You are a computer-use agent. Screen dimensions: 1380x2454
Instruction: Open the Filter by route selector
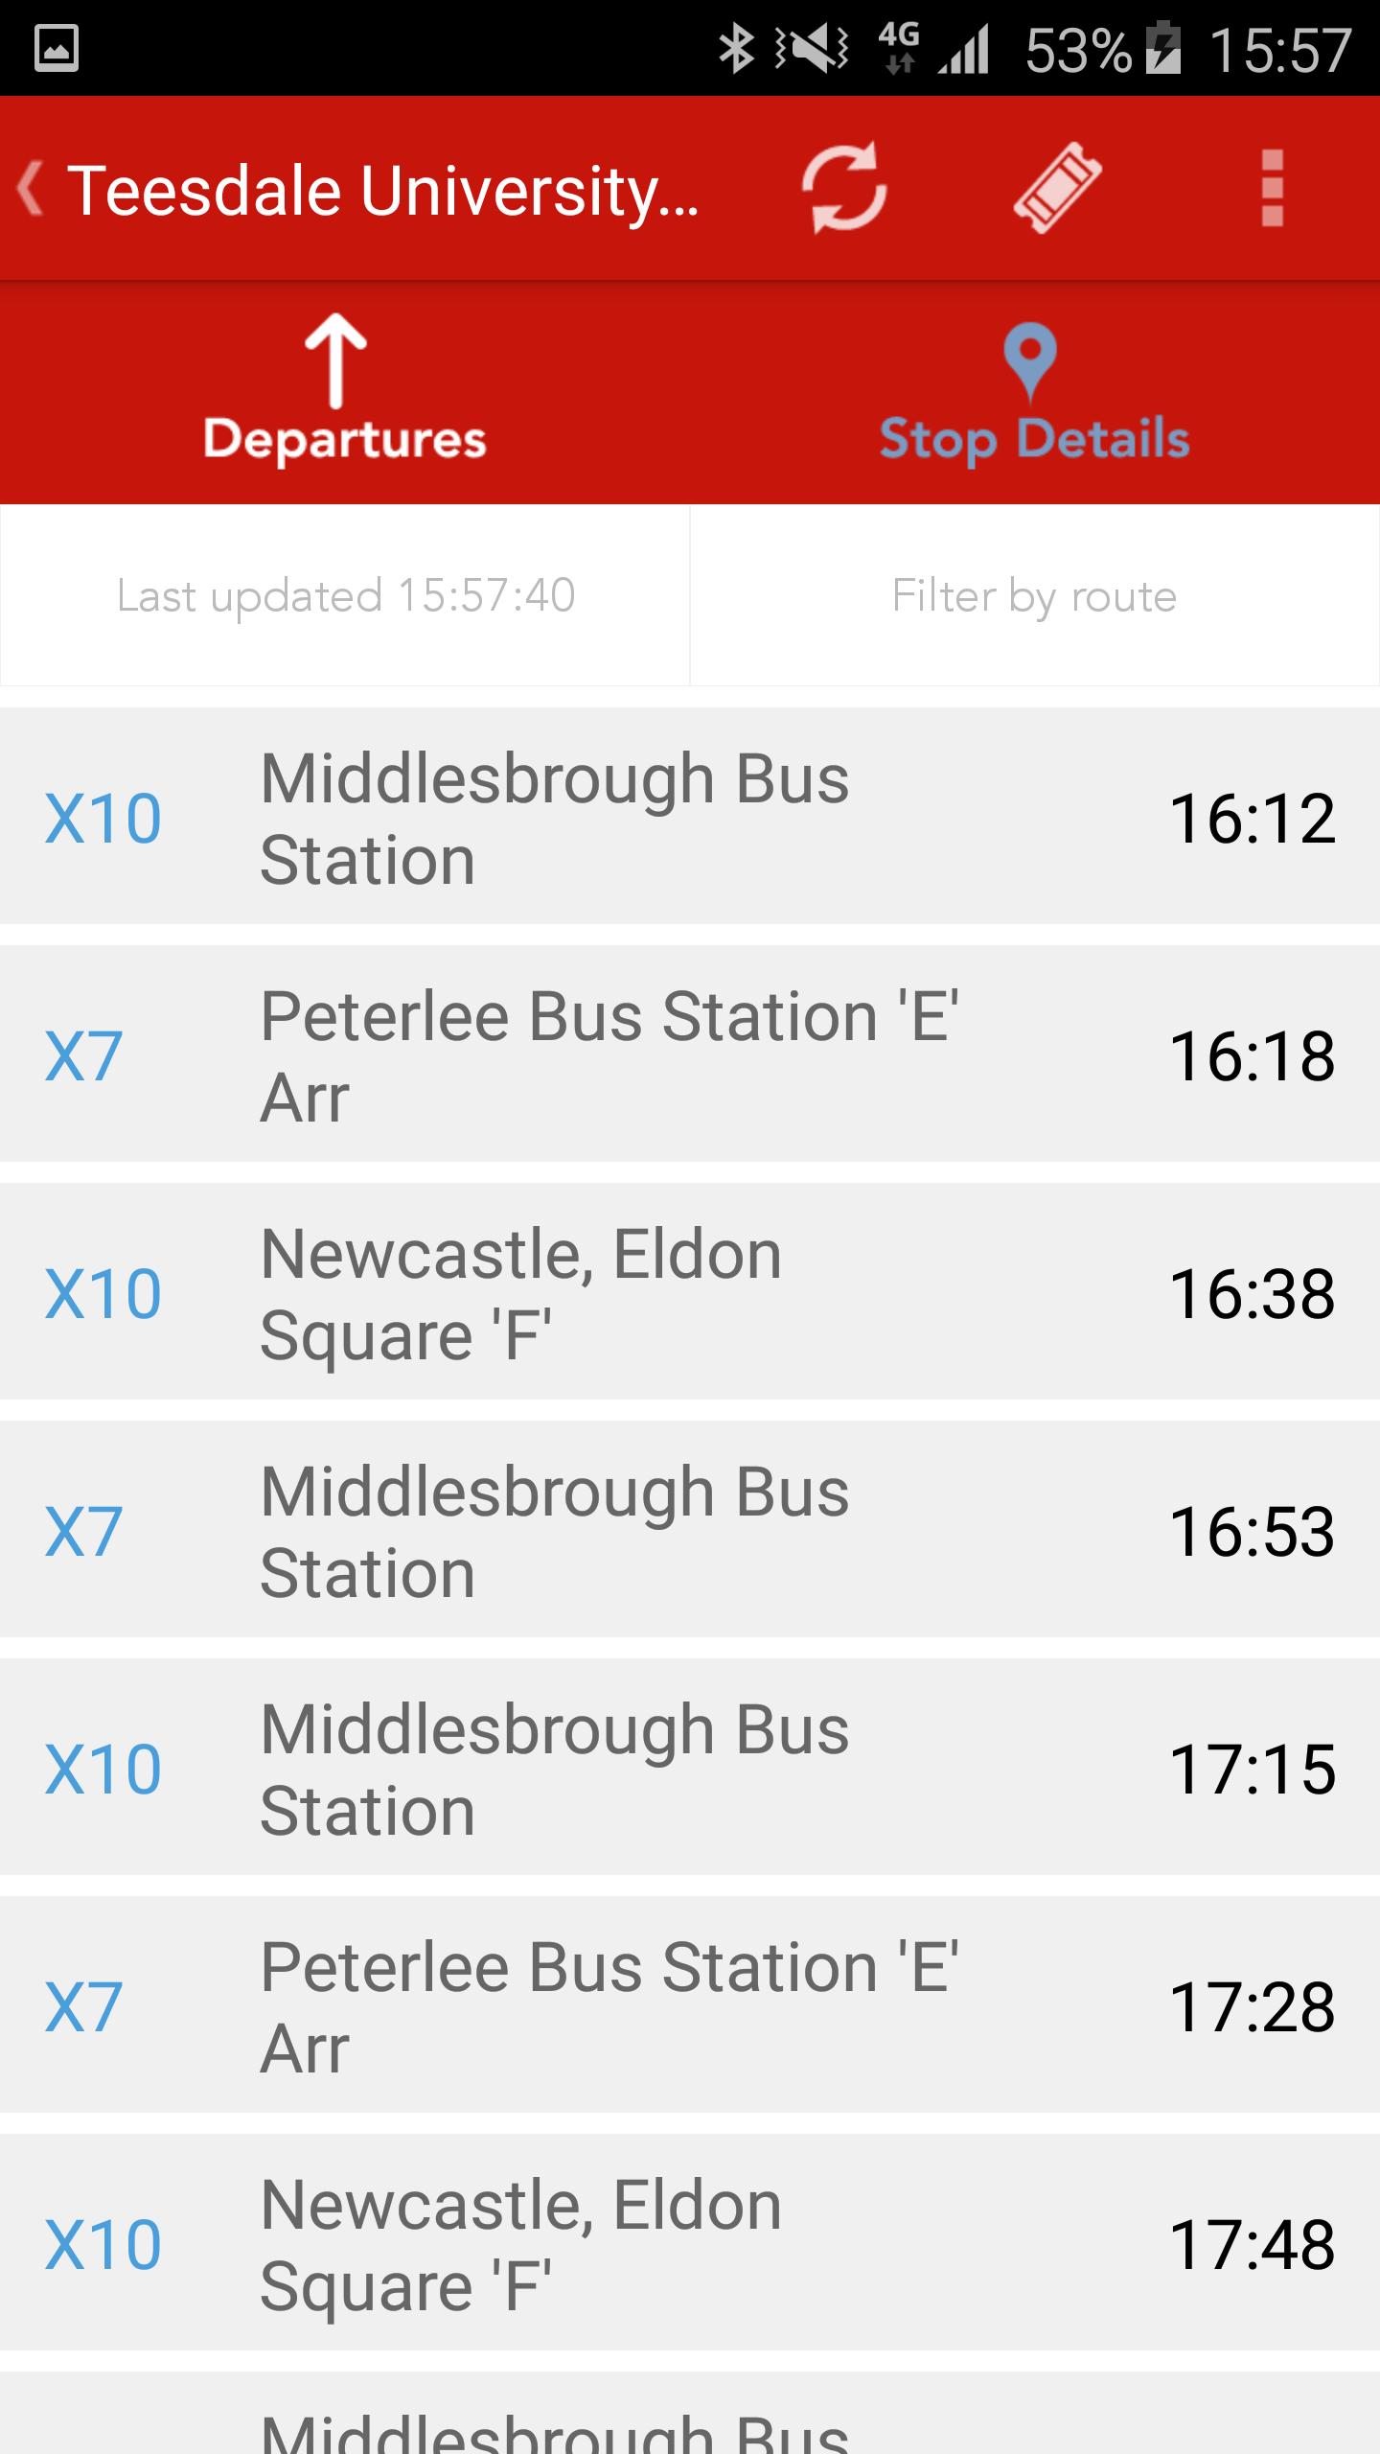pos(1034,595)
